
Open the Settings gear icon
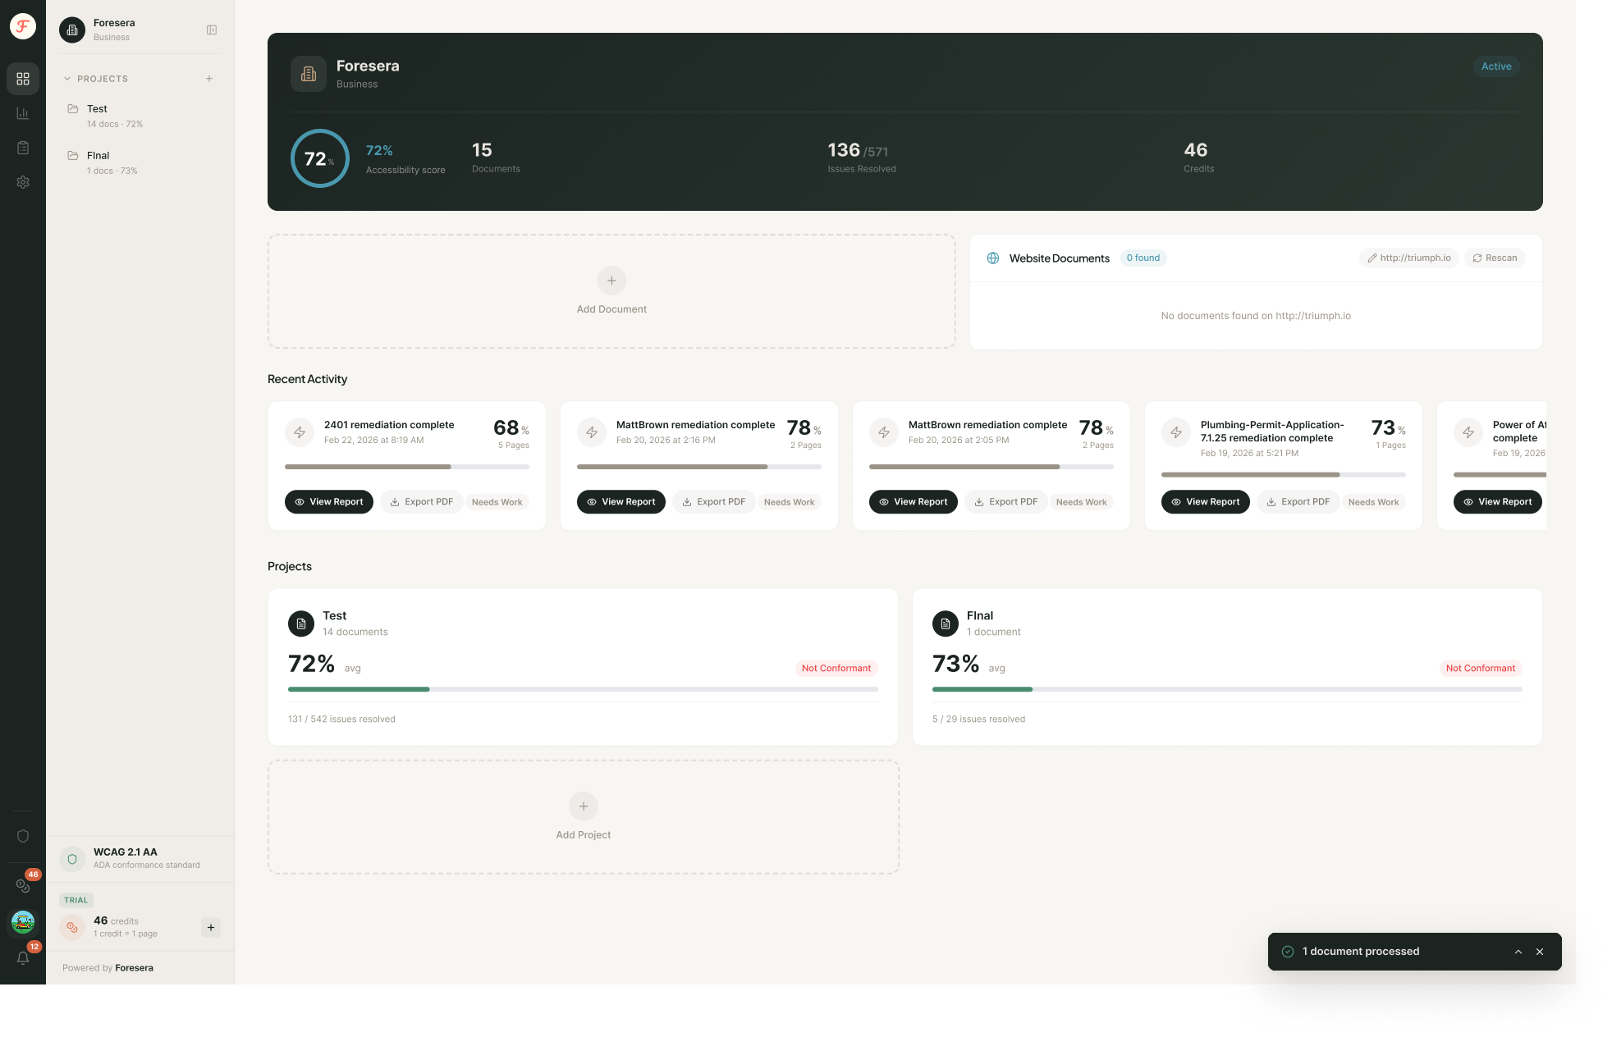pos(23,182)
